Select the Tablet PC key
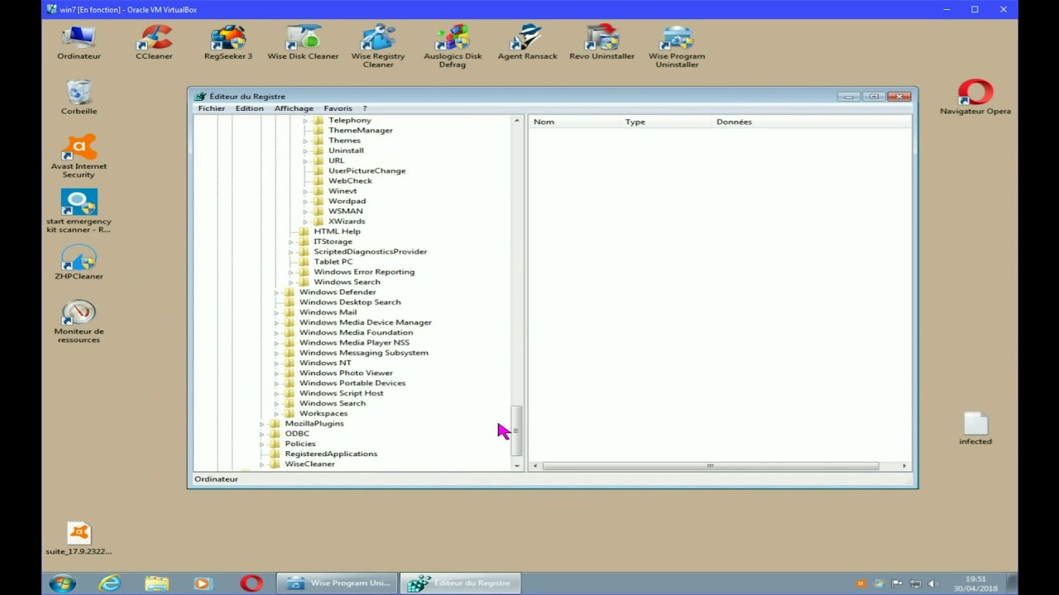 click(x=333, y=262)
